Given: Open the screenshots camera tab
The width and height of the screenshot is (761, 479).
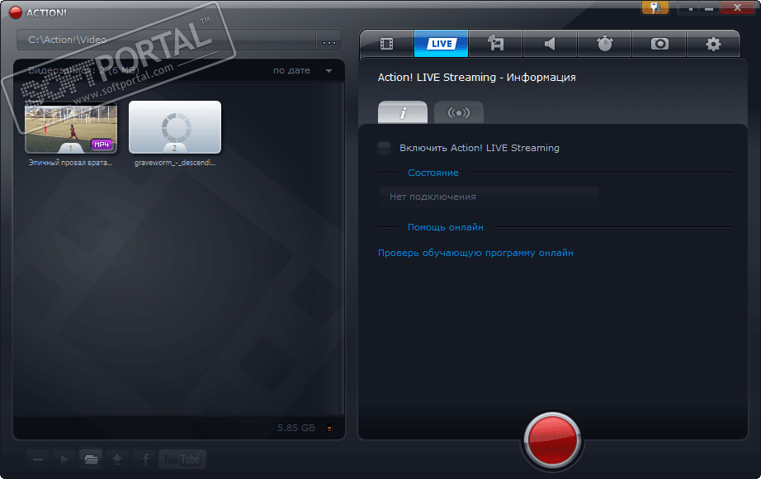Looking at the screenshot, I should [x=659, y=44].
